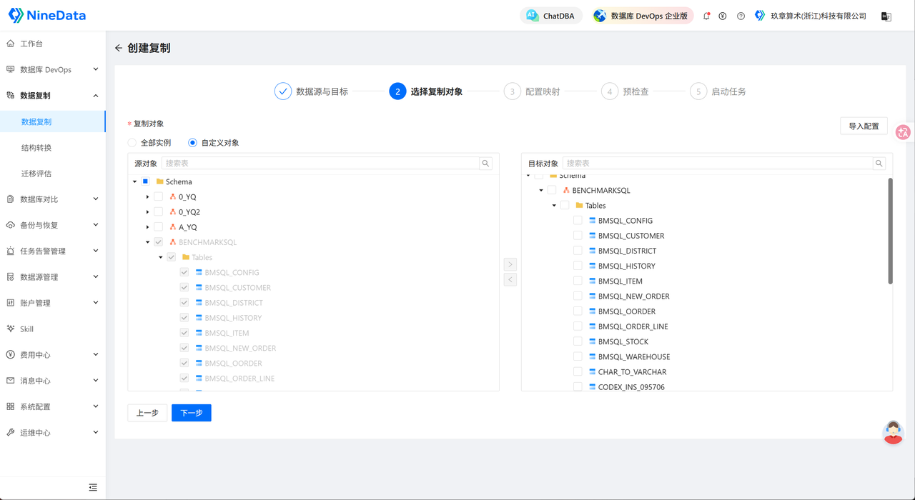Focus the 目标对象 search field
Screen dimensions: 915x500
coord(718,164)
